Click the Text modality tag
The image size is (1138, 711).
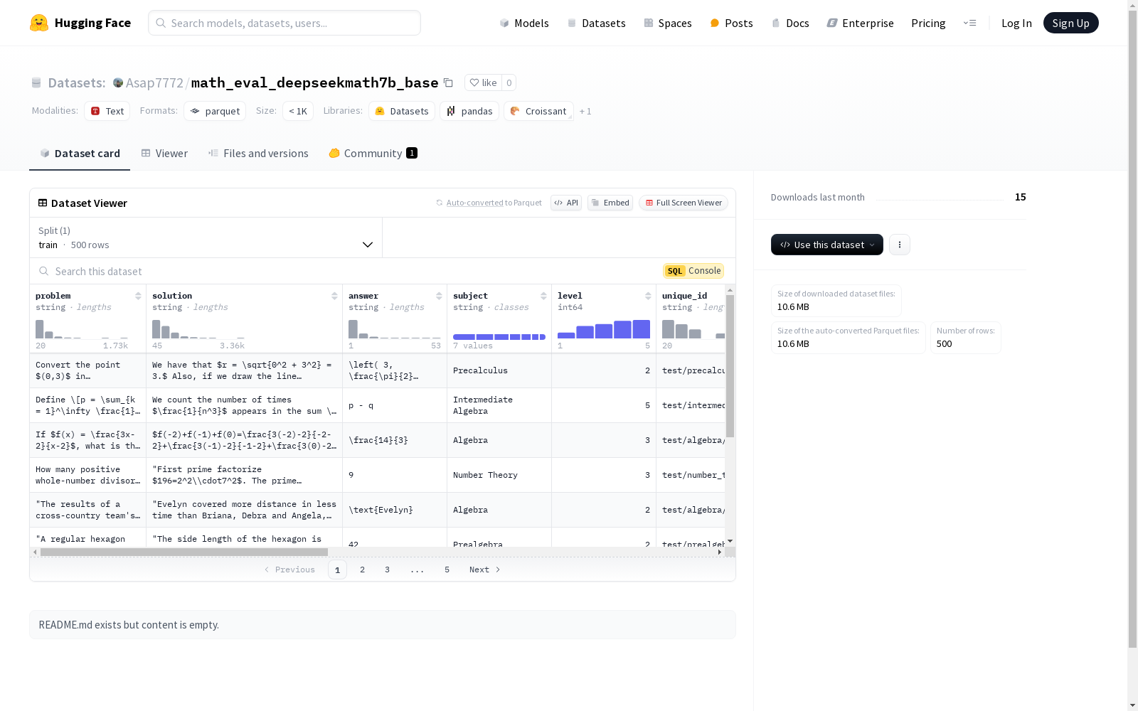[107, 111]
